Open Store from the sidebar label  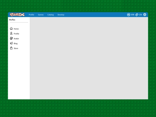tap(16, 48)
